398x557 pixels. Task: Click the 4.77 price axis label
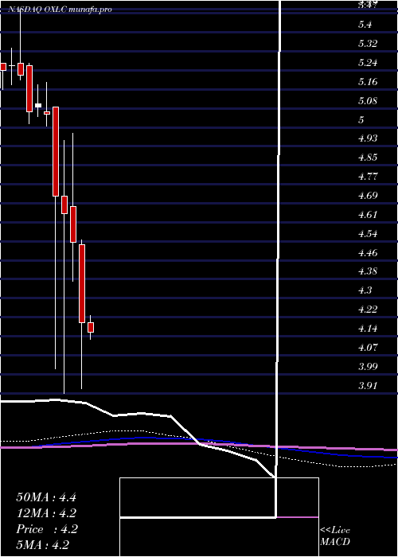pos(368,177)
